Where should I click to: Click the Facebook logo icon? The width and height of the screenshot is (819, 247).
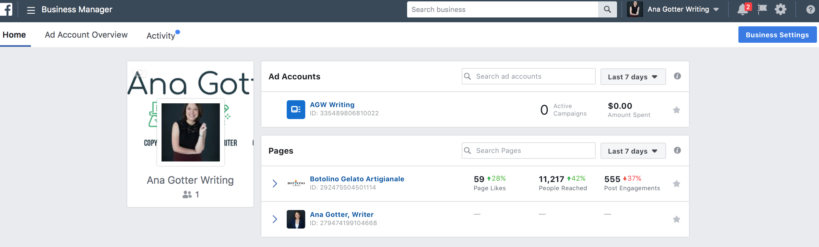[6, 9]
